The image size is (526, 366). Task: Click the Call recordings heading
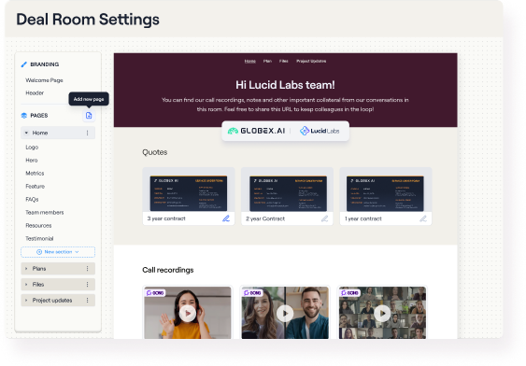coord(168,270)
